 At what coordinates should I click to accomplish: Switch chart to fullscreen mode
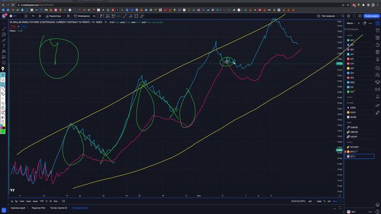click(x=354, y=16)
